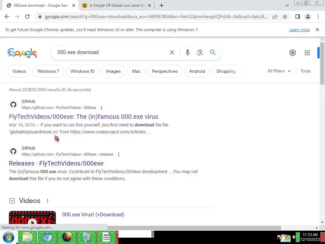The width and height of the screenshot is (325, 244).
Task: Click github.com › FlyTechVideos › 000exe › releases breadcrumb
Action: (67, 154)
